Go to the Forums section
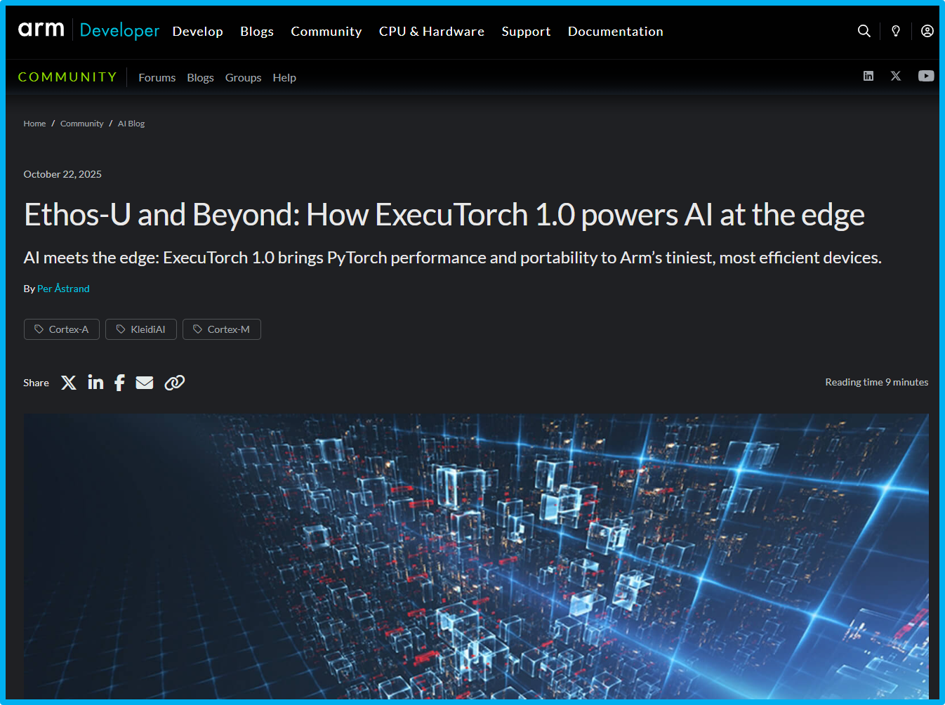 [157, 77]
